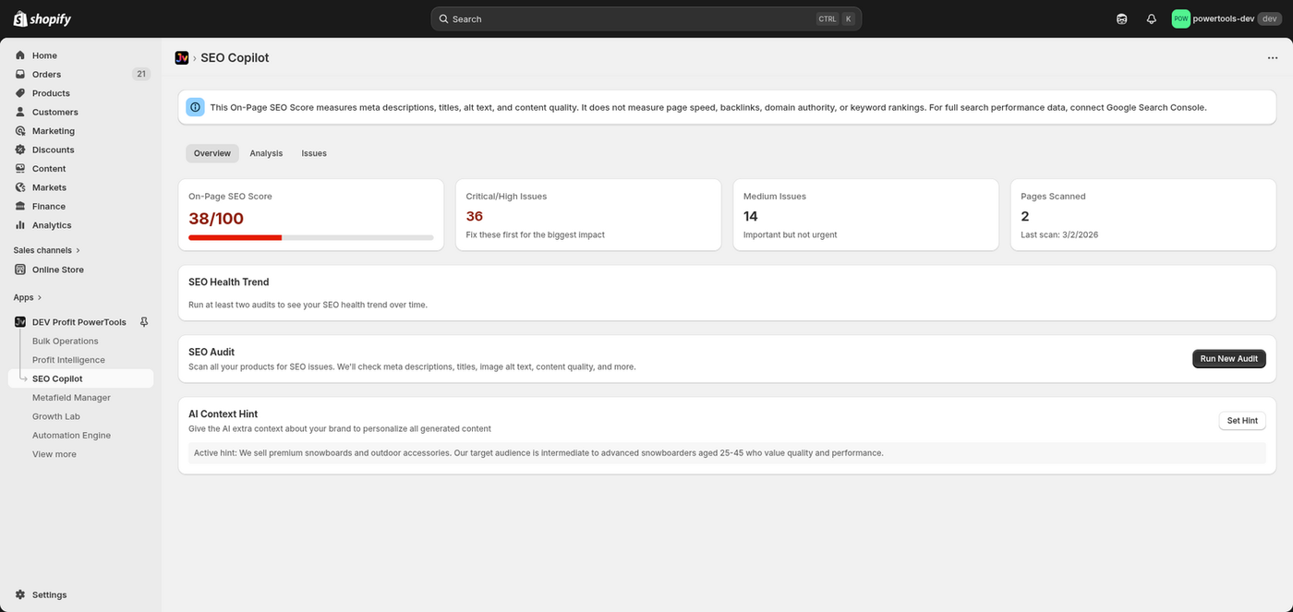
Task: Open the Home icon in sidebar
Action: [x=20, y=55]
